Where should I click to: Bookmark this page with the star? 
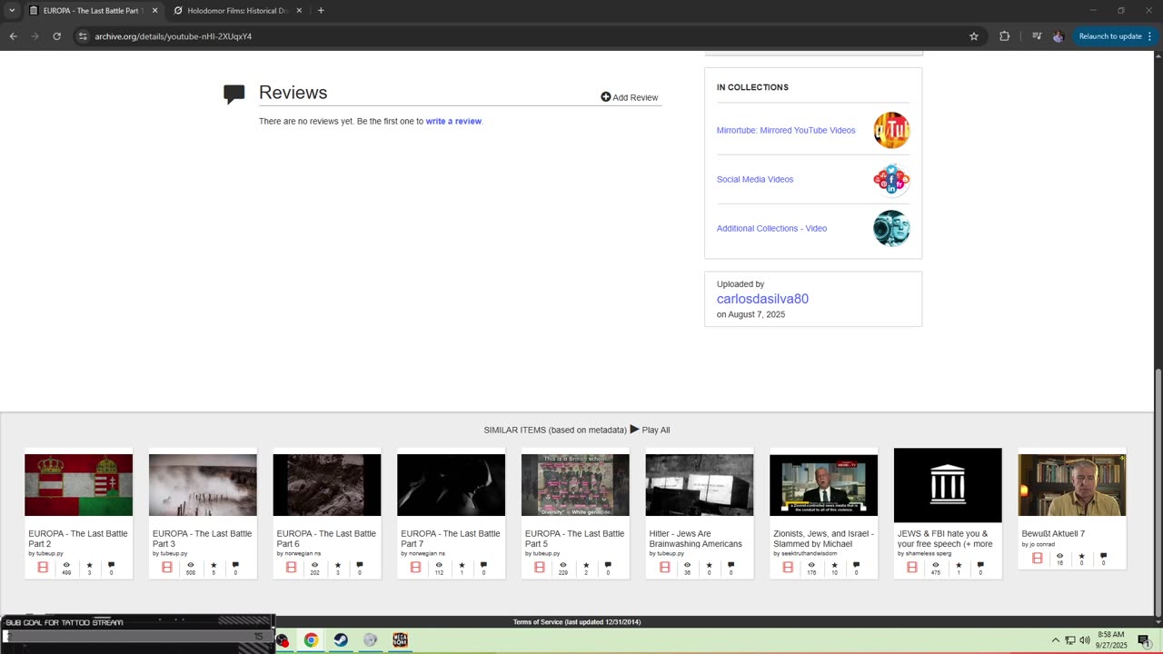click(x=974, y=36)
